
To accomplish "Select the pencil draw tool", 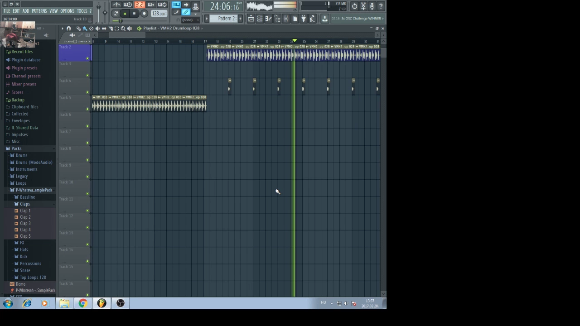I will (79, 29).
